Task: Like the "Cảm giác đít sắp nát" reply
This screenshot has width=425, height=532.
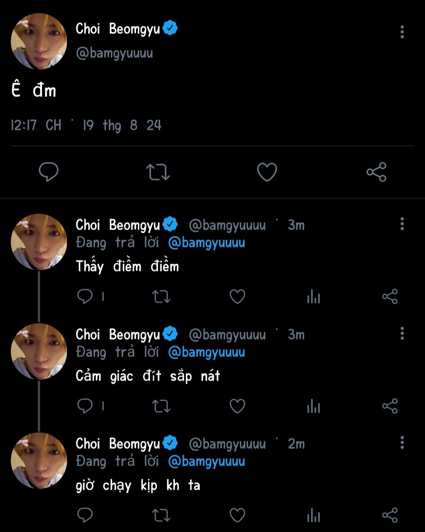Action: pyautogui.click(x=237, y=406)
